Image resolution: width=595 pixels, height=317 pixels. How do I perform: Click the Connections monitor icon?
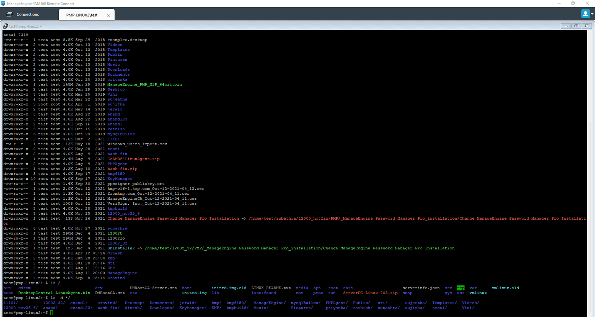coord(9,14)
